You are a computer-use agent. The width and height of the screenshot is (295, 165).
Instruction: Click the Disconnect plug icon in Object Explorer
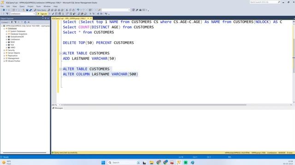[x=15, y=22]
